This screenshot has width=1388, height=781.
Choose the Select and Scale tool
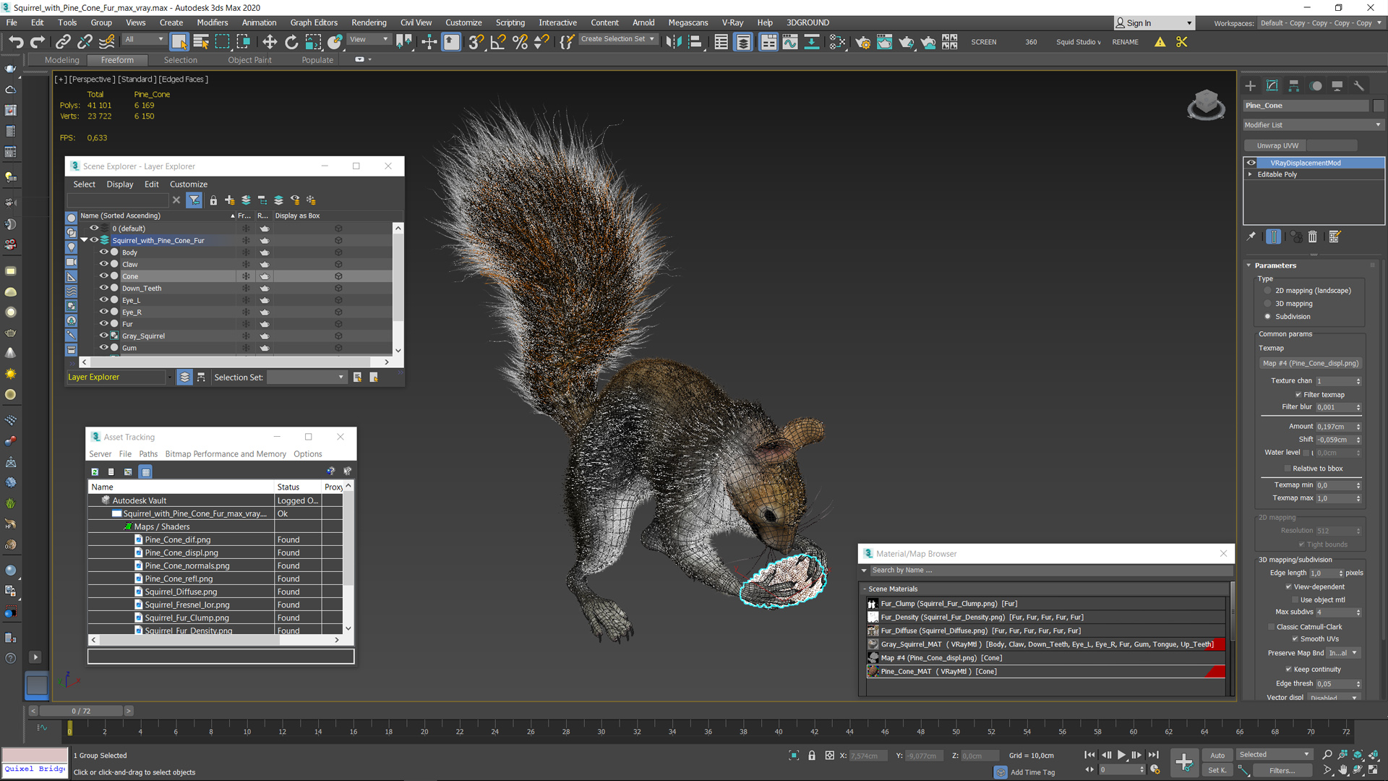click(313, 42)
